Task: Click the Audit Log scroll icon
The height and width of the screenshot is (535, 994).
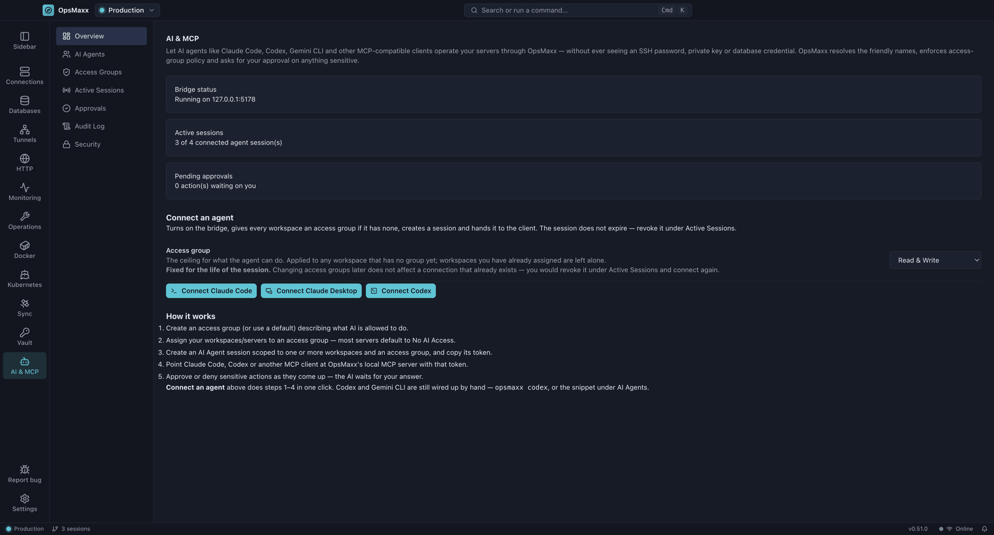Action: pyautogui.click(x=66, y=126)
